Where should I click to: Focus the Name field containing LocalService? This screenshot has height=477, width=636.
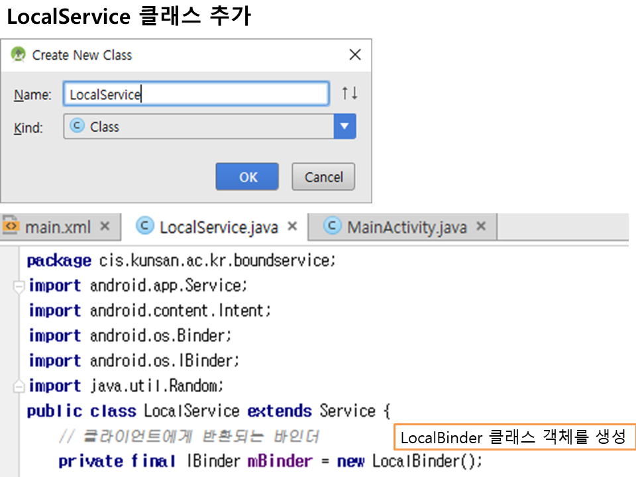[196, 94]
